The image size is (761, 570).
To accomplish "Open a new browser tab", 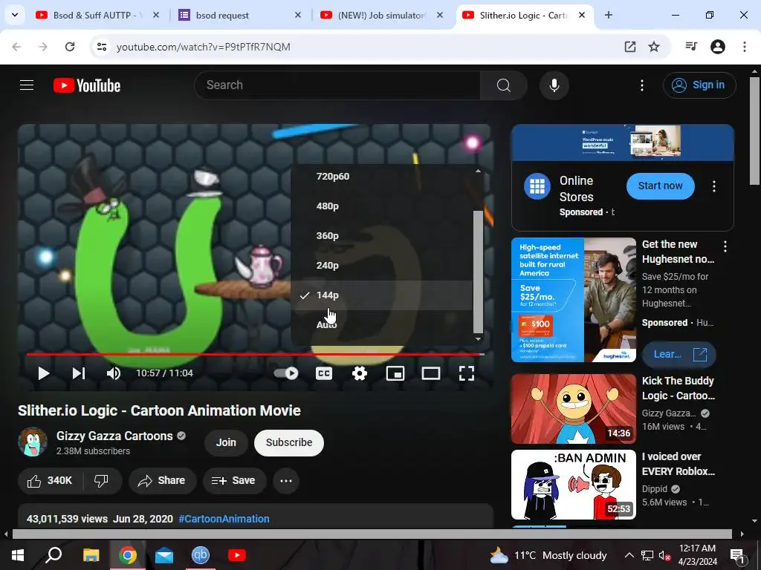I will [608, 15].
